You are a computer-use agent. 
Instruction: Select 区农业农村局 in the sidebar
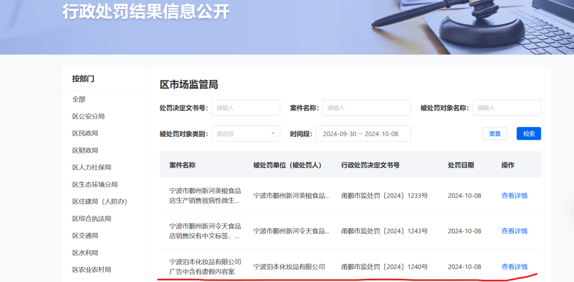(91, 269)
